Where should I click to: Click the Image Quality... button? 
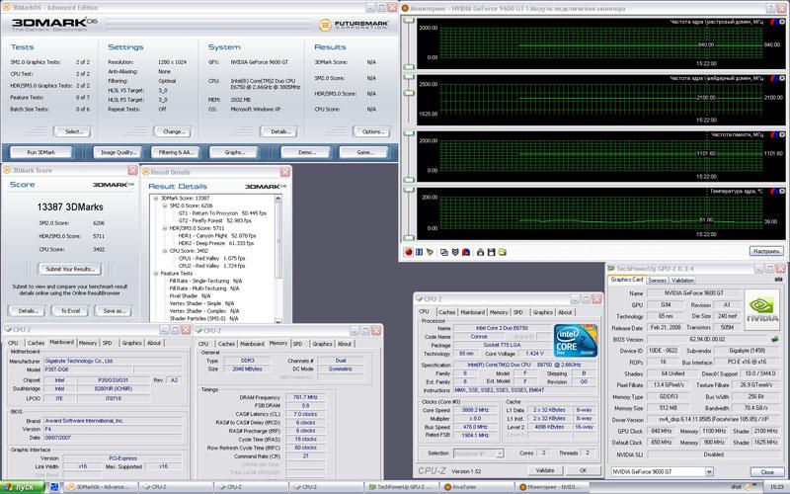(x=118, y=152)
